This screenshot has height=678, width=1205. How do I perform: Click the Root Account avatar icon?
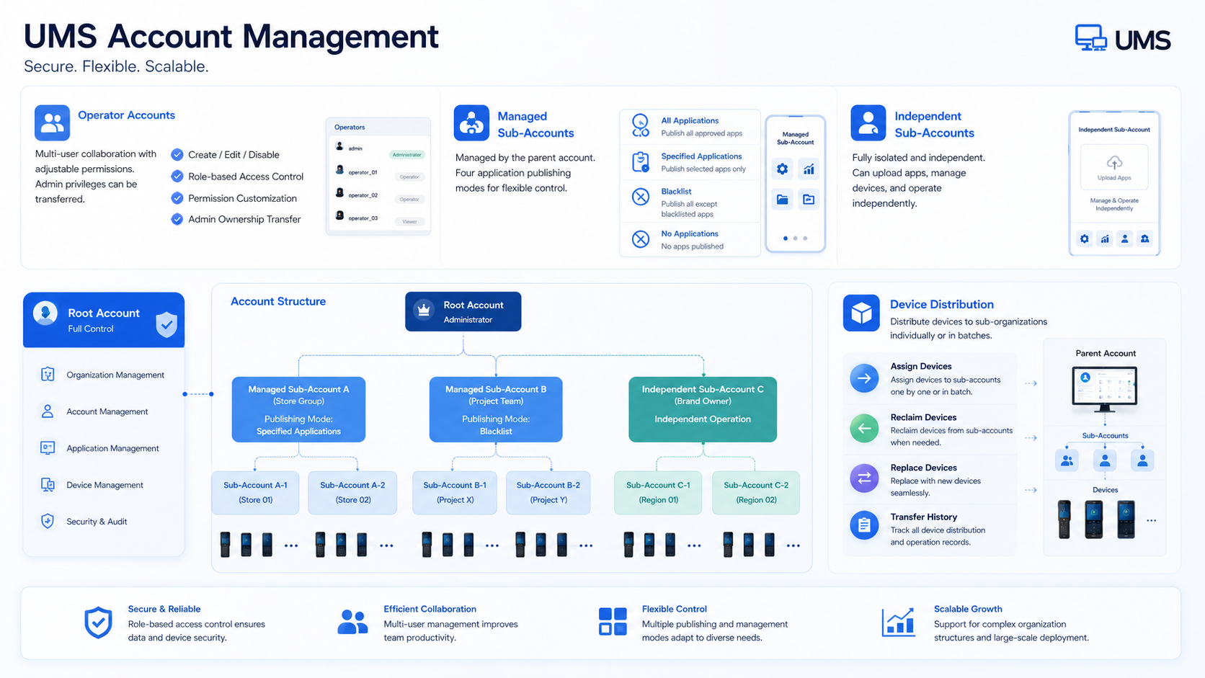[x=45, y=313]
